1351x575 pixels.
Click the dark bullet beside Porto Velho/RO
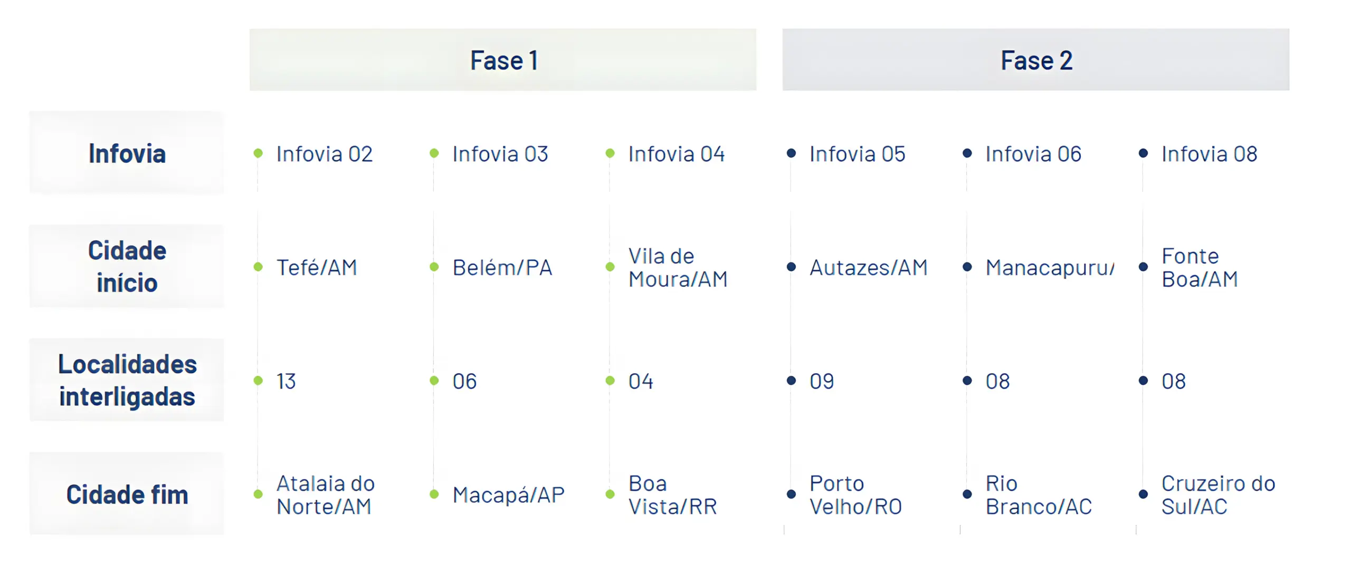[x=791, y=494]
